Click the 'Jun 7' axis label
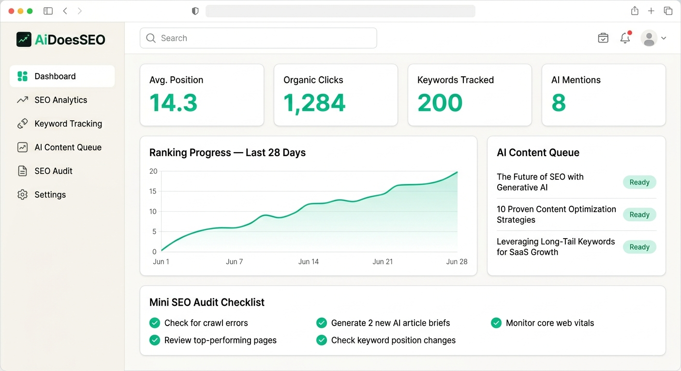 coord(235,262)
